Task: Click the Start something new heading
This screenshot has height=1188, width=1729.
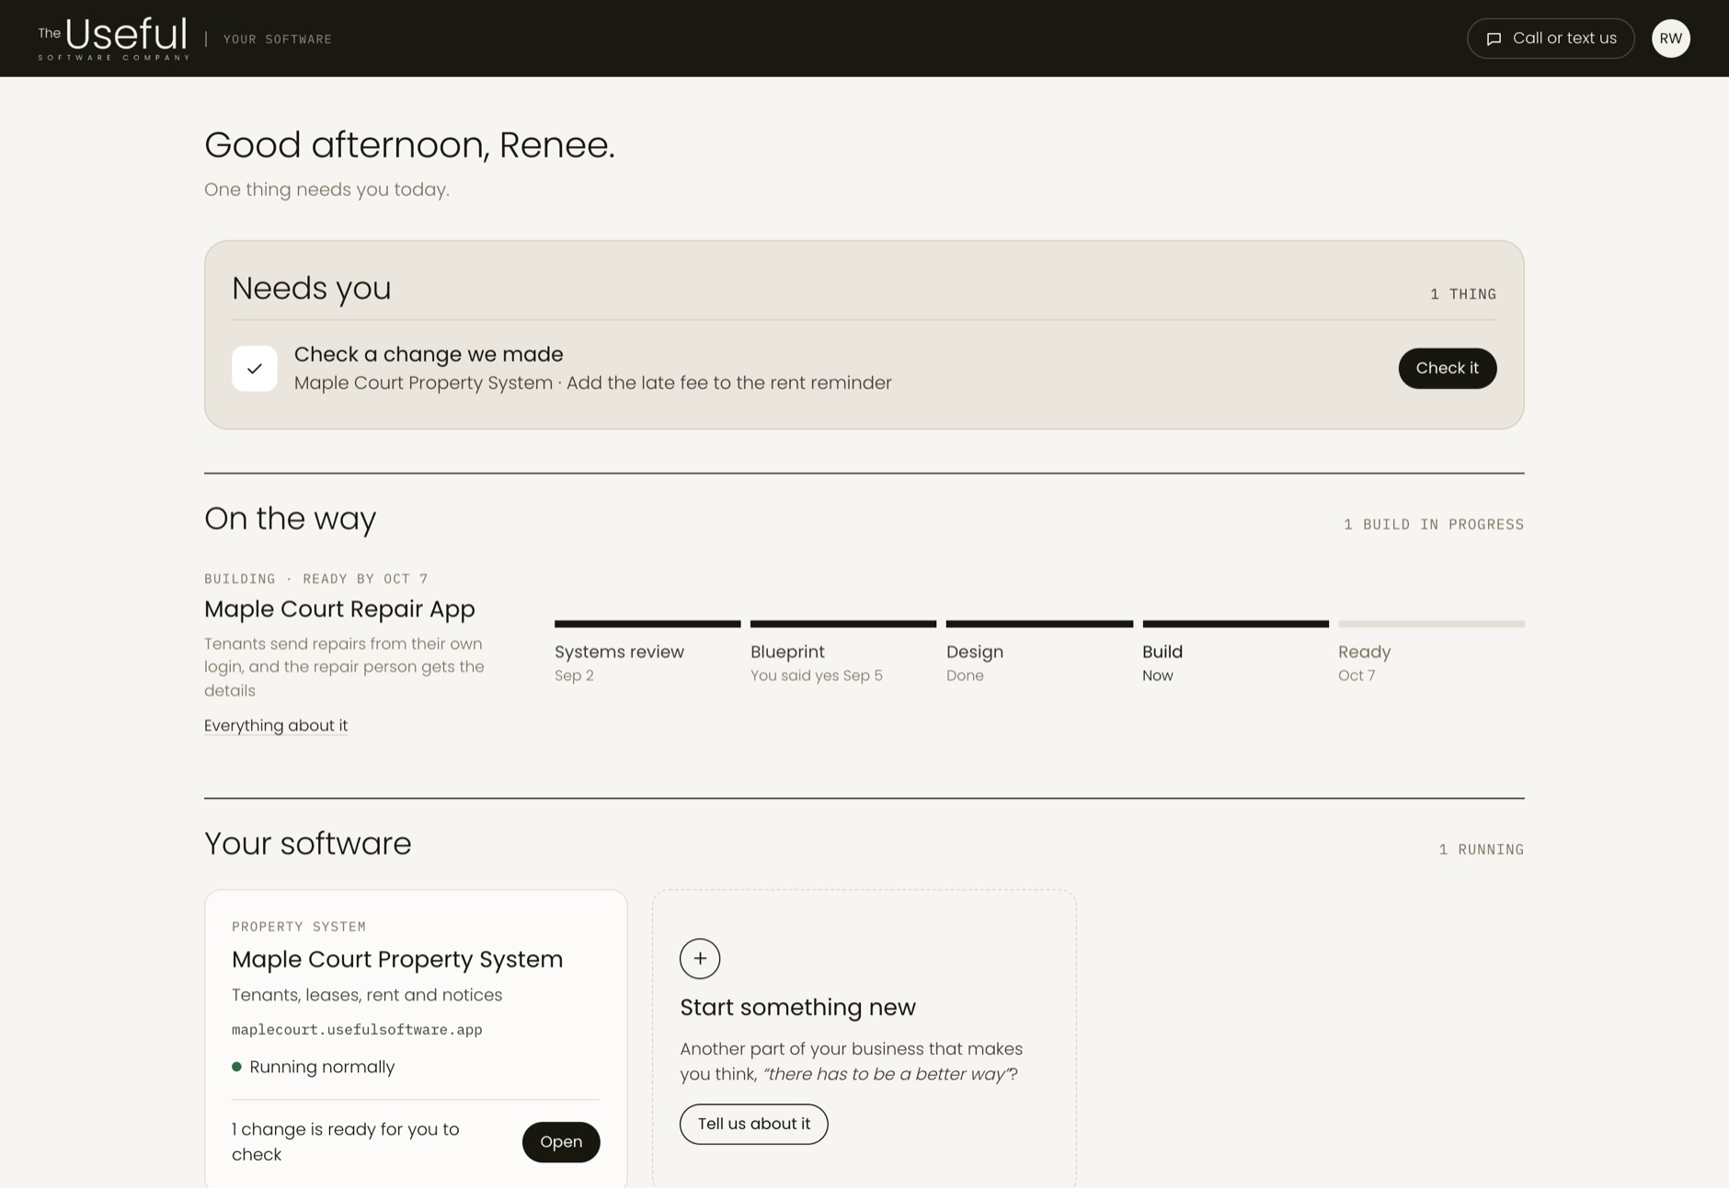Action: [x=797, y=1007]
